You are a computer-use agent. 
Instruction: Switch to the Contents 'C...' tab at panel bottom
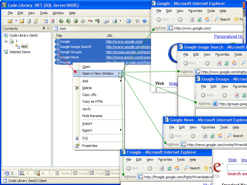pyautogui.click(x=10, y=173)
